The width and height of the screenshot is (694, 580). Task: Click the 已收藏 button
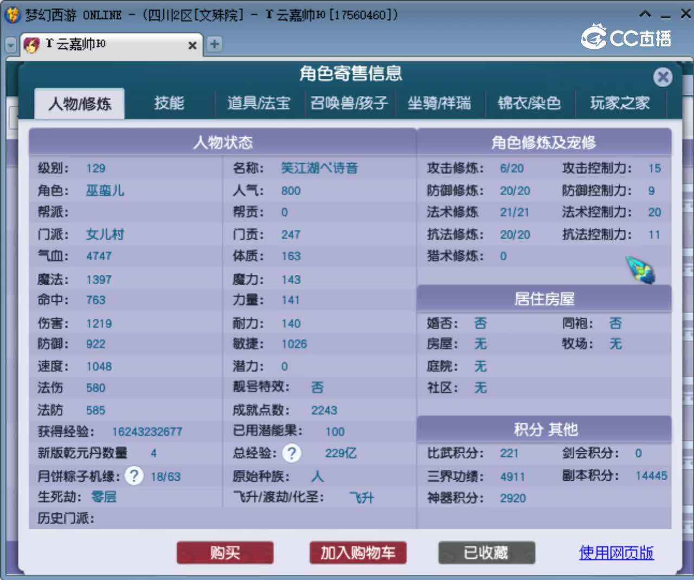(x=486, y=553)
